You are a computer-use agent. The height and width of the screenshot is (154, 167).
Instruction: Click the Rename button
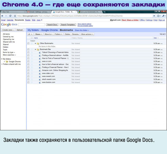pyautogui.click(x=75, y=34)
